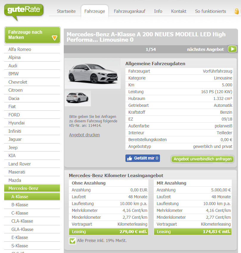Image resolution: width=241 pixels, height=253 pixels.
Task: View the main front car image
Action: tap(93, 74)
